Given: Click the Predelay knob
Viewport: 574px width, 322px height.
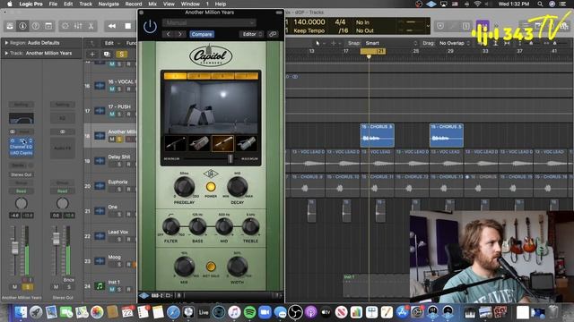Looking at the screenshot, I should [x=184, y=186].
